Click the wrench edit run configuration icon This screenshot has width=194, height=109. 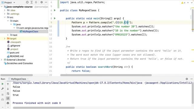tap(2, 89)
